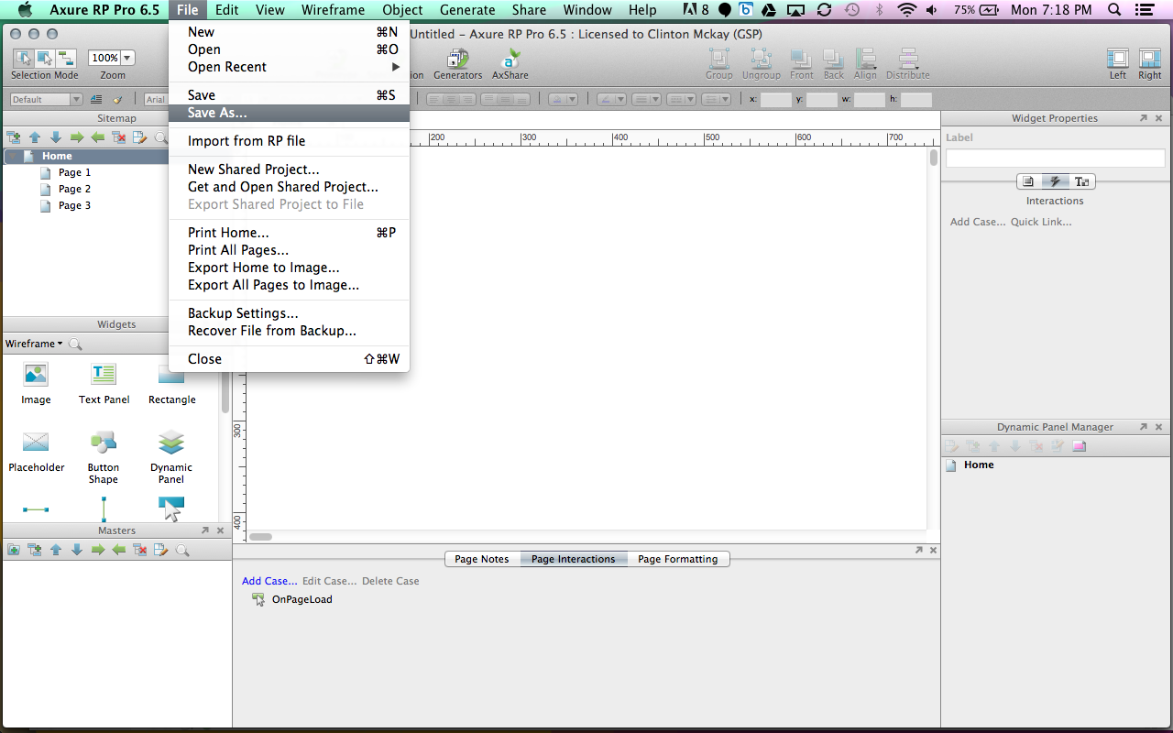Indent page with Sitemap green right arrow

coord(77,137)
